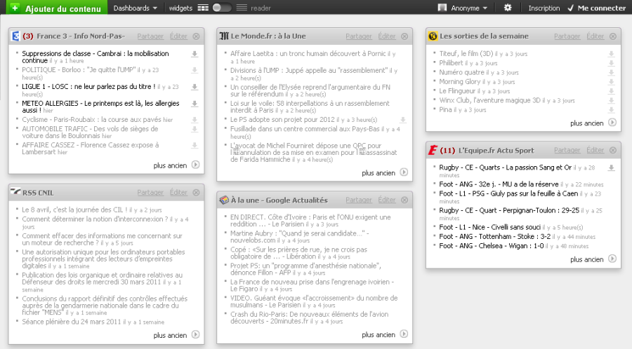
Task: Click download arrow beside Philibert
Action: click(612, 63)
